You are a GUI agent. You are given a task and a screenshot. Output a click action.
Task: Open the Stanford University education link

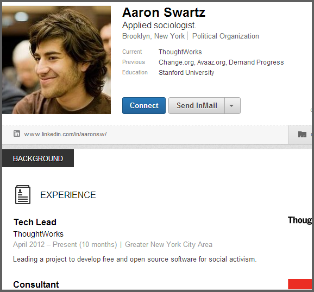click(186, 72)
